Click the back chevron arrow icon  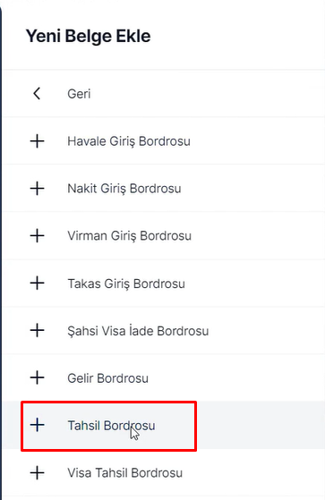37,94
